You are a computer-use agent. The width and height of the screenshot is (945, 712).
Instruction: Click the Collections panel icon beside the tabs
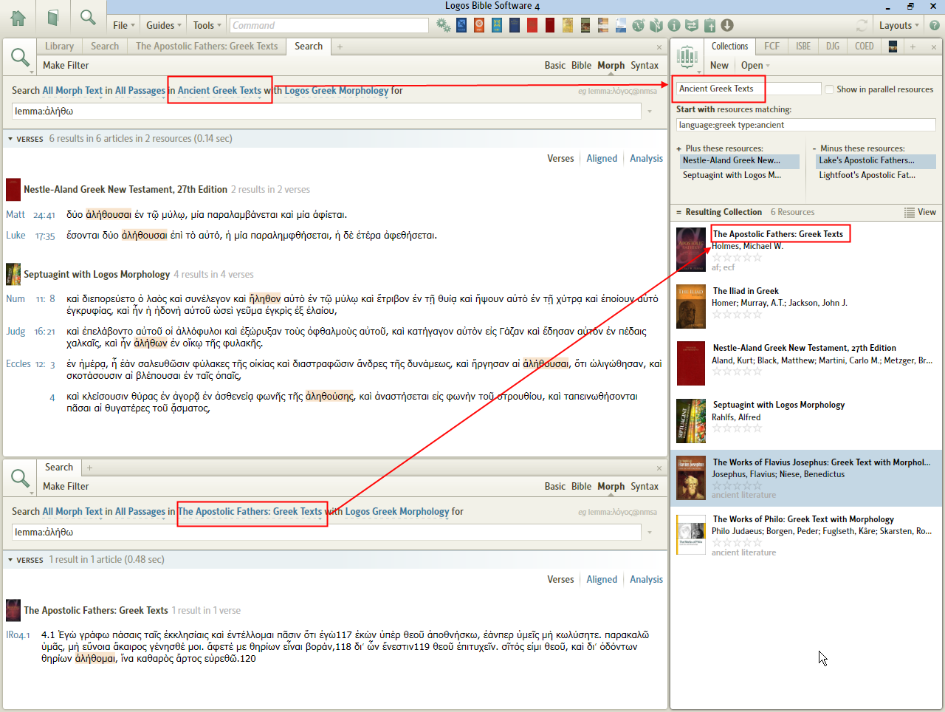click(x=687, y=57)
